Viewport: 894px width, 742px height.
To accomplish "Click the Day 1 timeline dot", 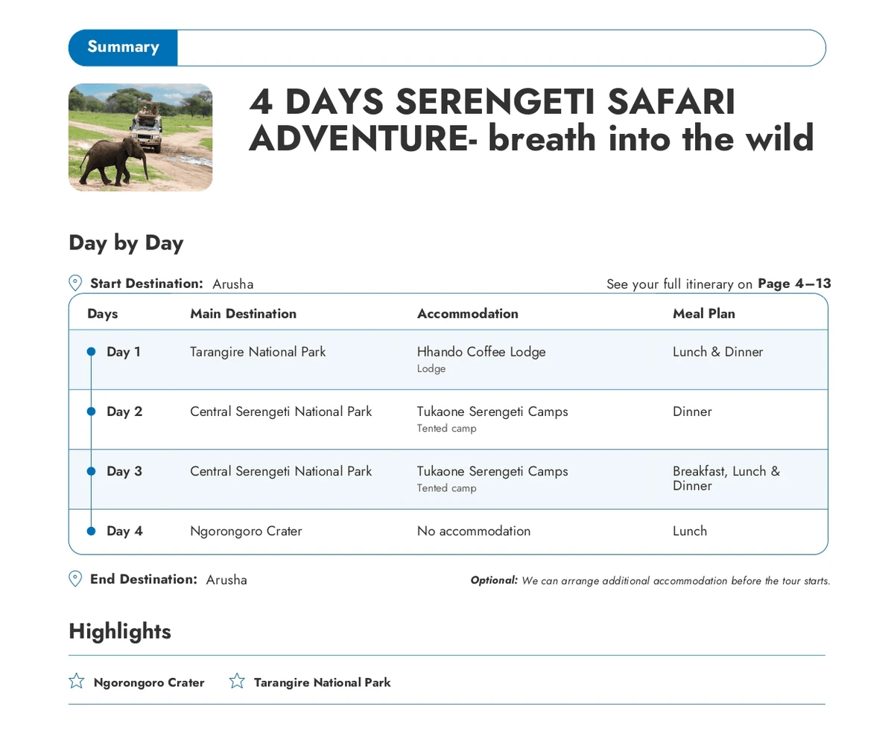I will click(91, 351).
